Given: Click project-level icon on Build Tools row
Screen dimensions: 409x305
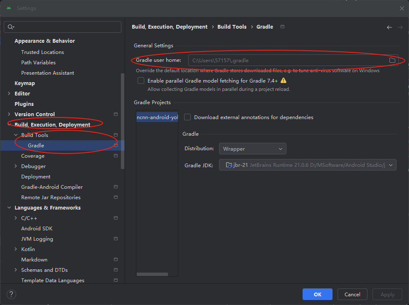Looking at the screenshot, I should pyautogui.click(x=116, y=135).
